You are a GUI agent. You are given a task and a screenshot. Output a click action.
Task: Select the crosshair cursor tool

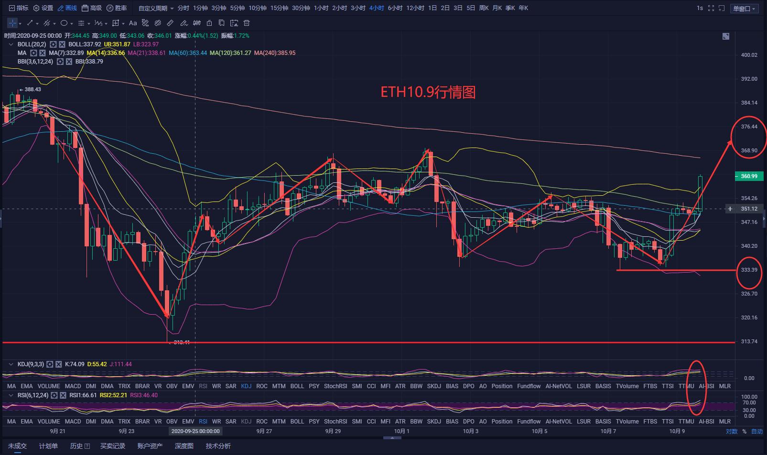tap(12, 23)
